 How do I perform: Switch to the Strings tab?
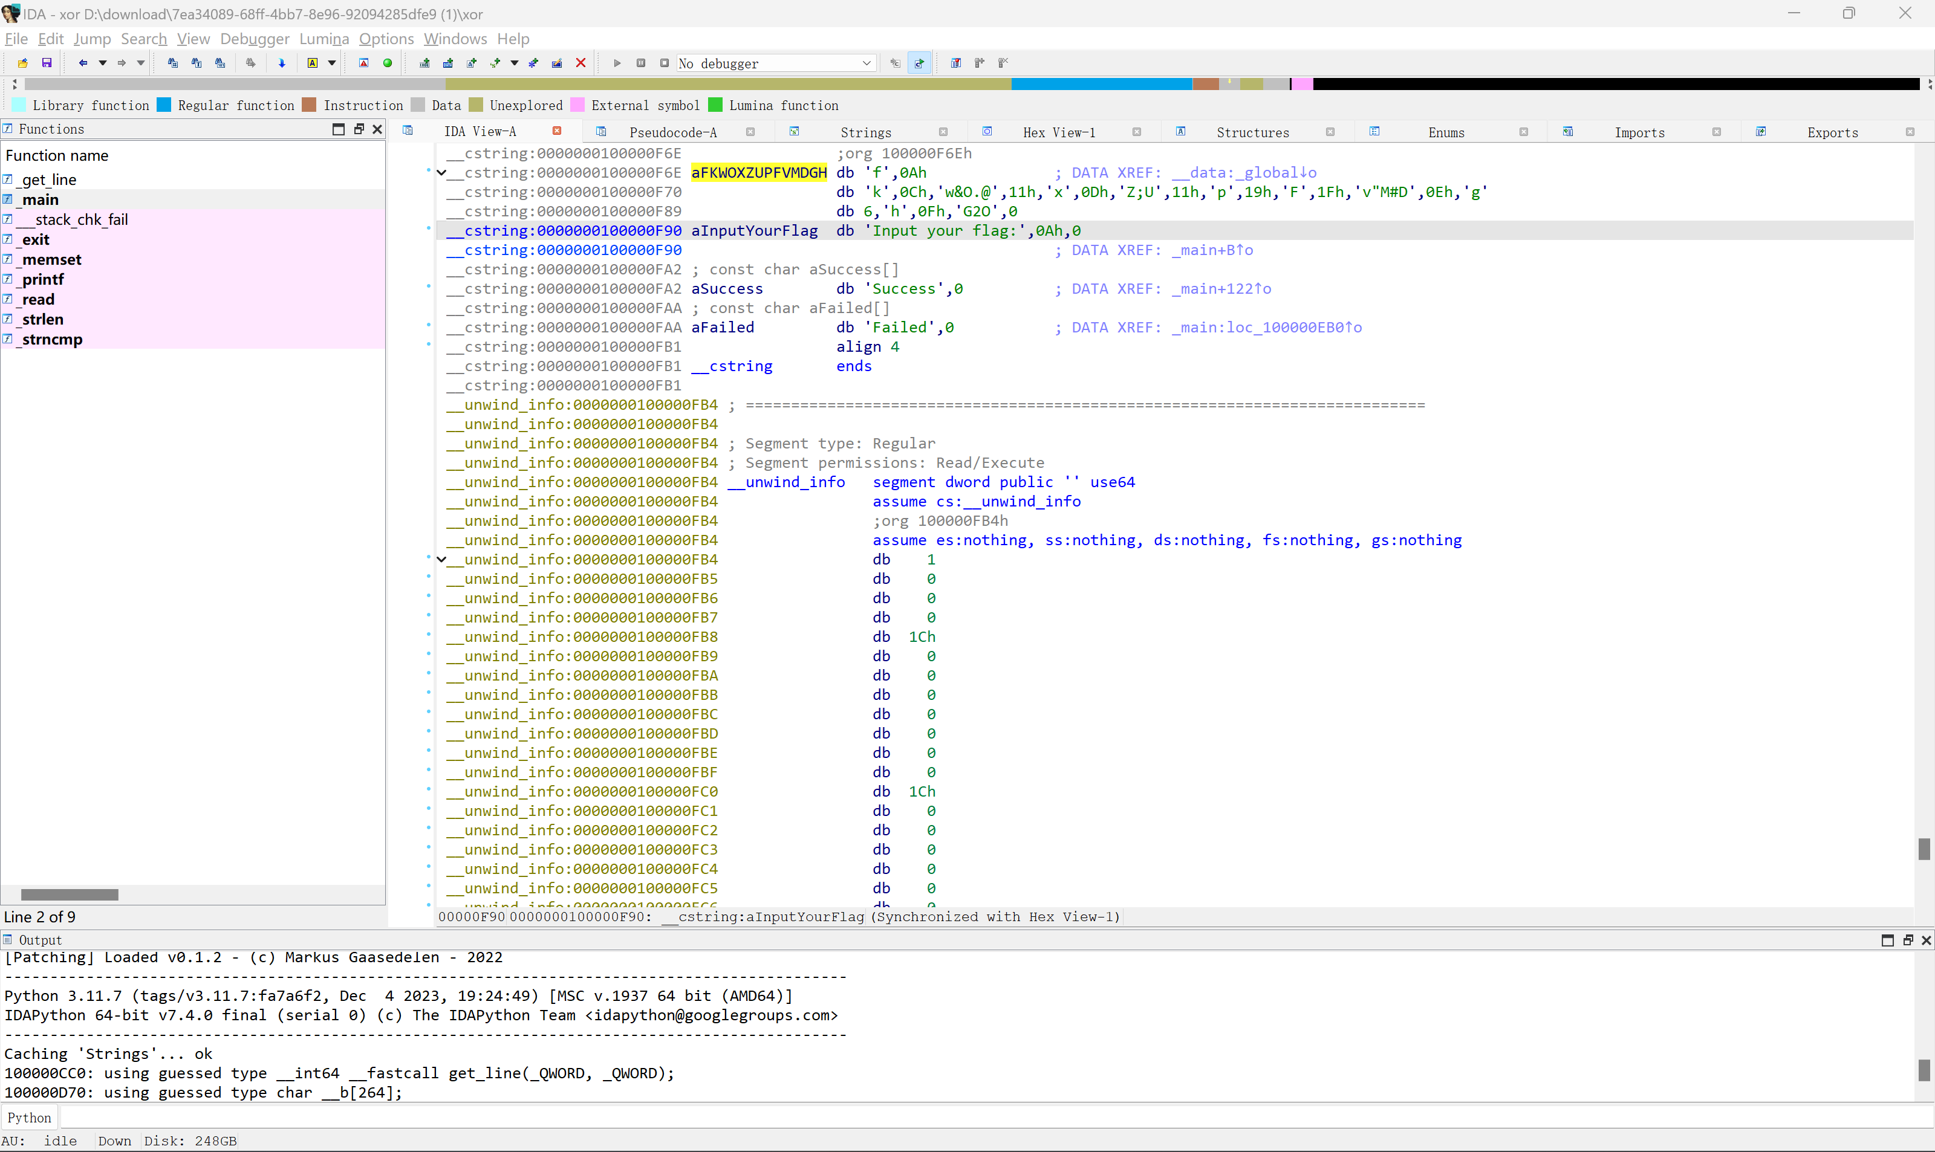866,133
